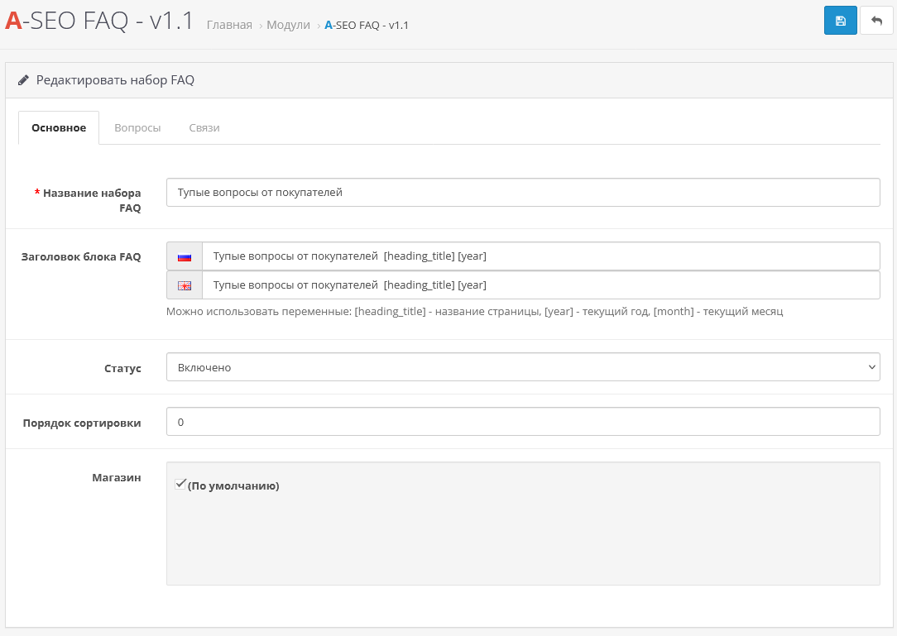The height and width of the screenshot is (636, 897).
Task: Click the back arrow return icon
Action: click(x=876, y=21)
